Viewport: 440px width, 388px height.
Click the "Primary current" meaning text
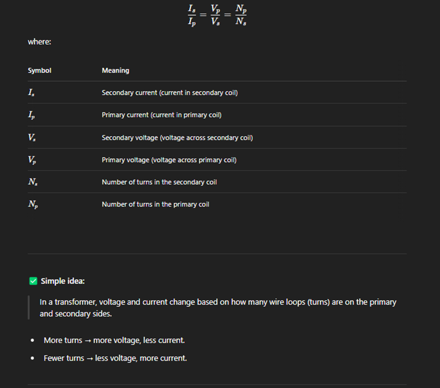click(x=162, y=115)
